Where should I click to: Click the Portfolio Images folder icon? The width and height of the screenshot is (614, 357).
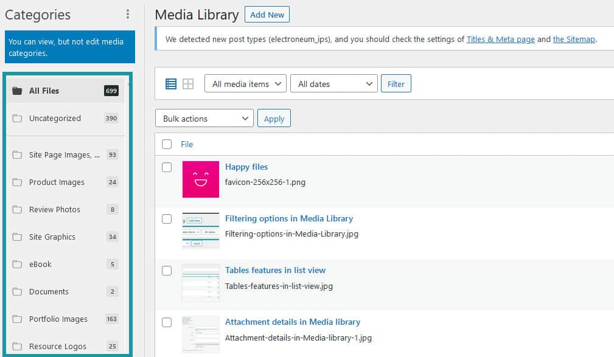(17, 319)
